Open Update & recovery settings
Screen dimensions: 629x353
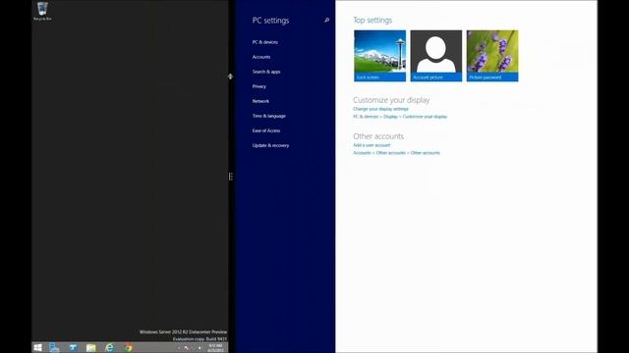[x=270, y=145]
